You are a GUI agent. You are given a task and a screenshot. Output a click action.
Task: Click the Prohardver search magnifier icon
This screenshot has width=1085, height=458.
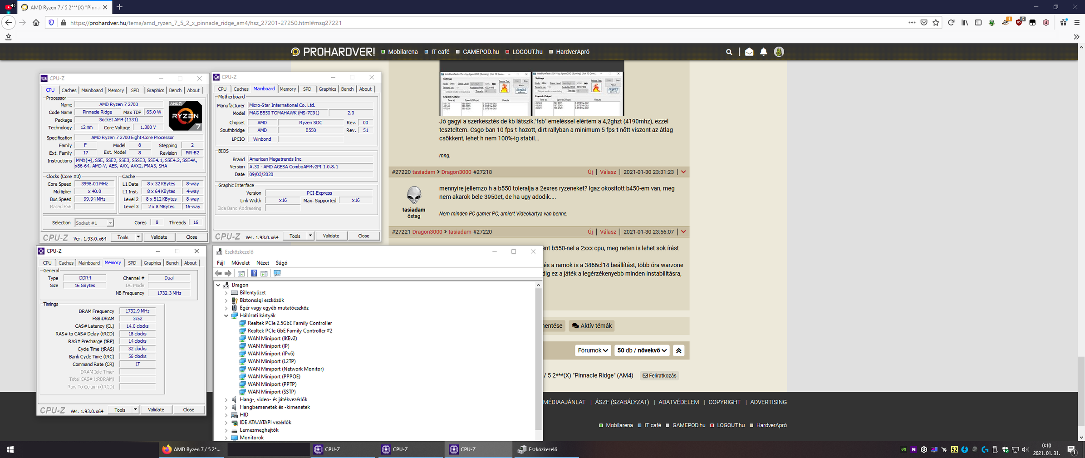pos(729,52)
